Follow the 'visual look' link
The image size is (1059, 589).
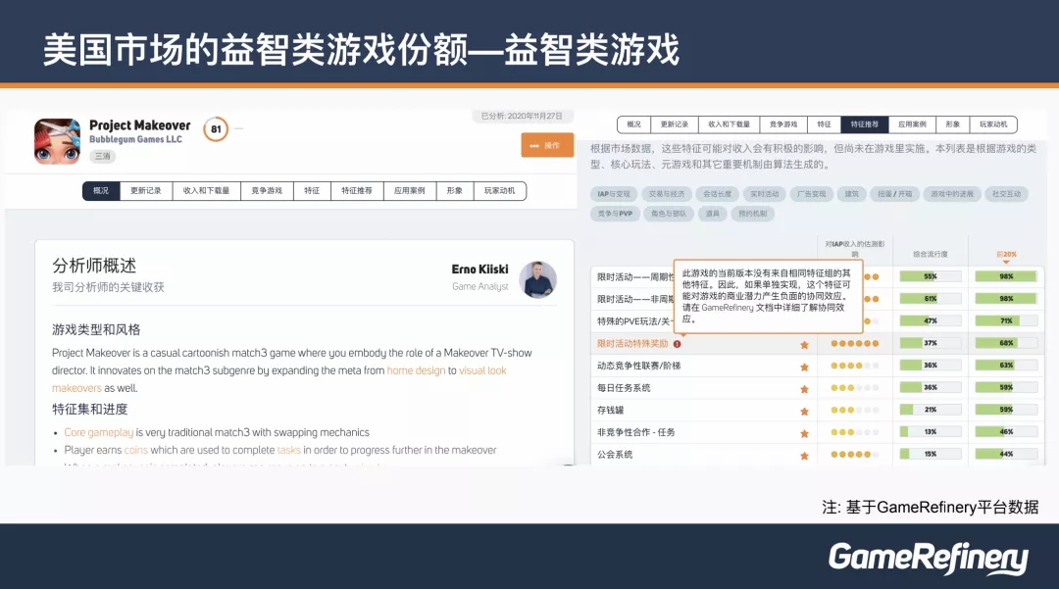482,370
